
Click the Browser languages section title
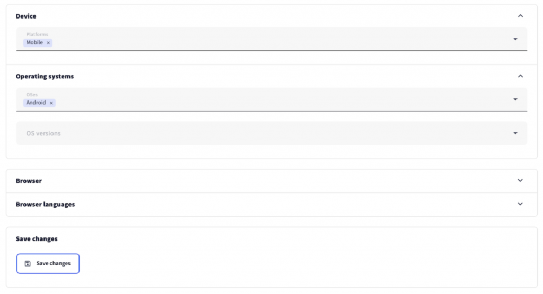click(45, 205)
